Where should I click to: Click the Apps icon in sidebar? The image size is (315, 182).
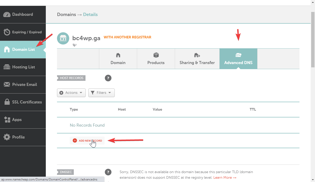click(7, 120)
